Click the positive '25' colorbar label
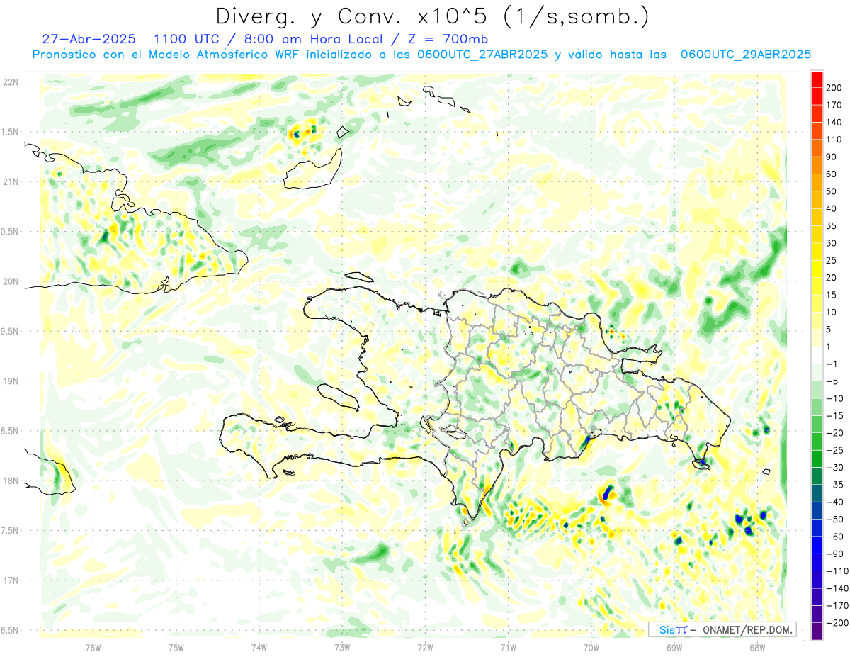Image resolution: width=850 pixels, height=657 pixels. click(831, 261)
